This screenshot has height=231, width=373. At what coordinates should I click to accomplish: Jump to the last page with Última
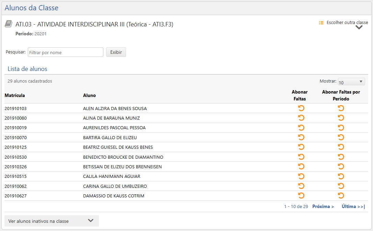coord(353,206)
